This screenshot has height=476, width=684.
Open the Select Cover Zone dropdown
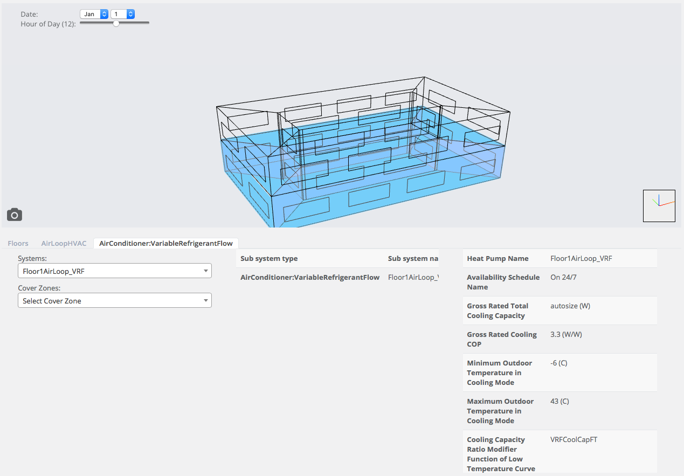tap(115, 301)
